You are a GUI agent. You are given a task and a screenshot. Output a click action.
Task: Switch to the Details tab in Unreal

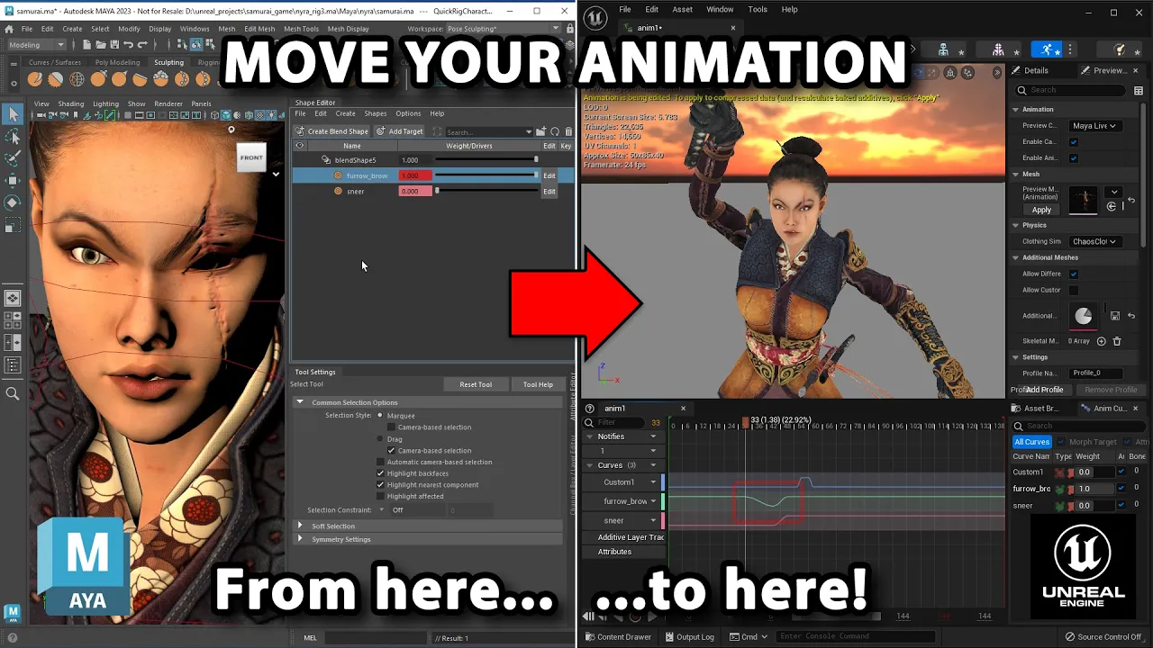(x=1030, y=70)
